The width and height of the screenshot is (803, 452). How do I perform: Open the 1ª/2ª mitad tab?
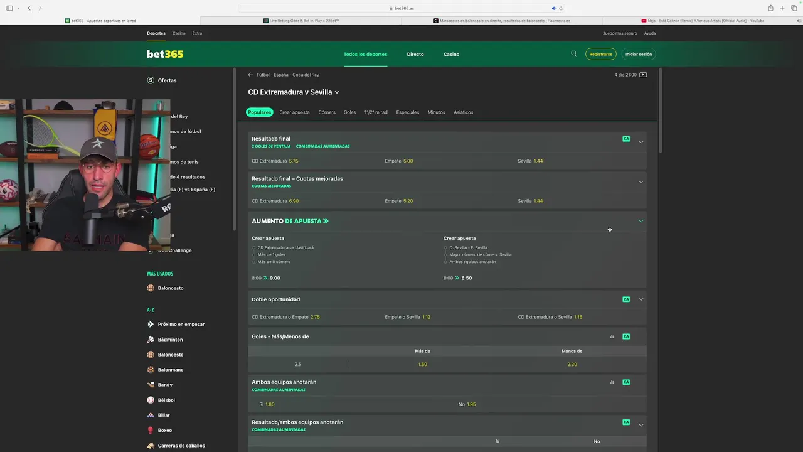tap(376, 112)
